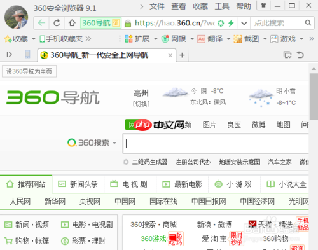The width and height of the screenshot is (318, 250).
Task: Go back with the green back arrow
Action: [x=41, y=23]
